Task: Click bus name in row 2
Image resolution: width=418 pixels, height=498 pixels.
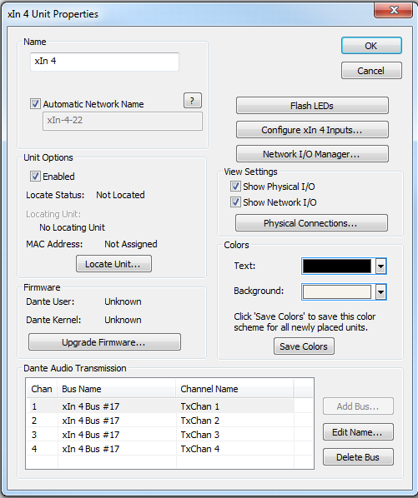Action: tap(91, 421)
